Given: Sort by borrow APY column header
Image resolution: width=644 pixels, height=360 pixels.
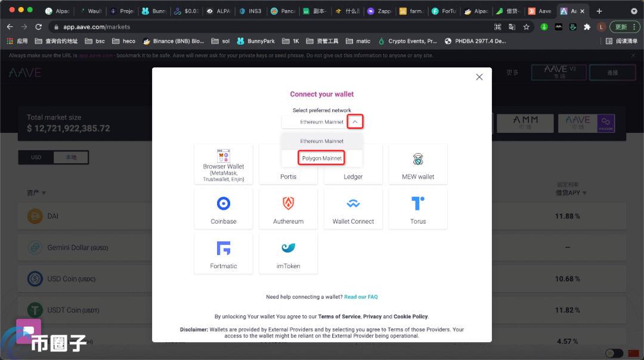Looking at the screenshot, I should coord(571,193).
